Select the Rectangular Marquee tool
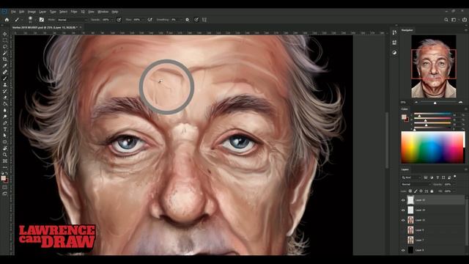The width and height of the screenshot is (469, 264). [5, 40]
